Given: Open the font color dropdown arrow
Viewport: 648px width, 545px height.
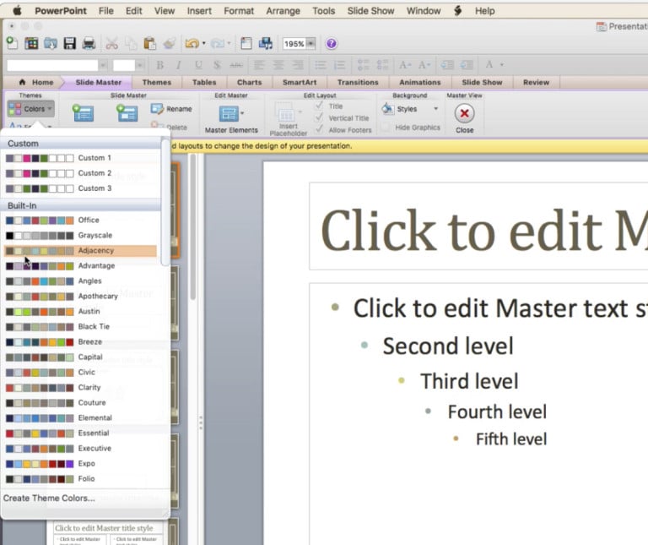Looking at the screenshot, I should 502,64.
